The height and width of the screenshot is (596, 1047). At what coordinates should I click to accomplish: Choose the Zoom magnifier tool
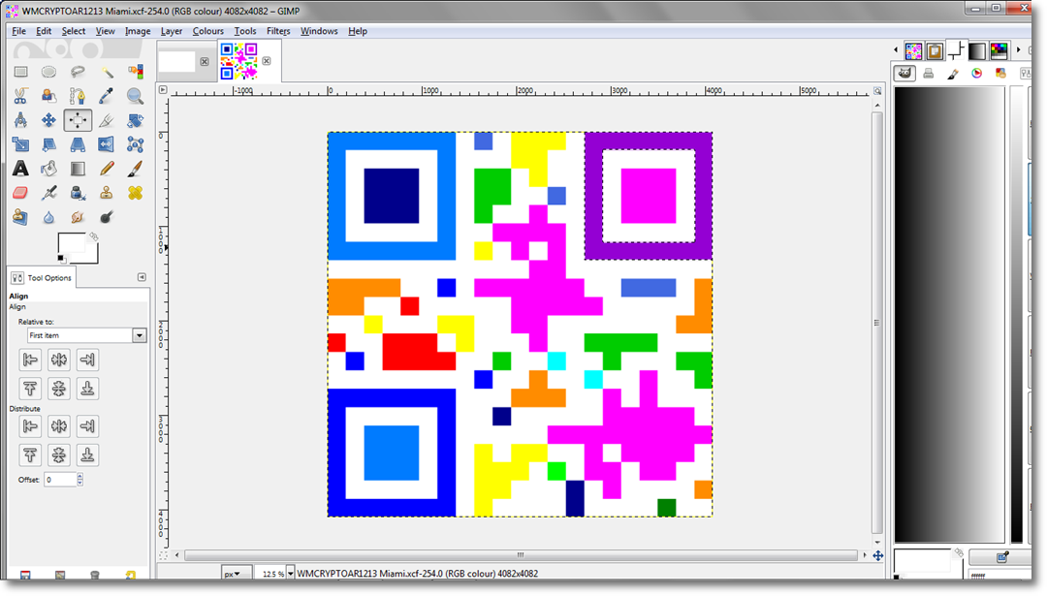[x=135, y=96]
